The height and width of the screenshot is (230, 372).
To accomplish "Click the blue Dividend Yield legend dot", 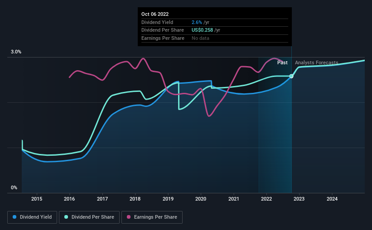I will pos(14,217).
